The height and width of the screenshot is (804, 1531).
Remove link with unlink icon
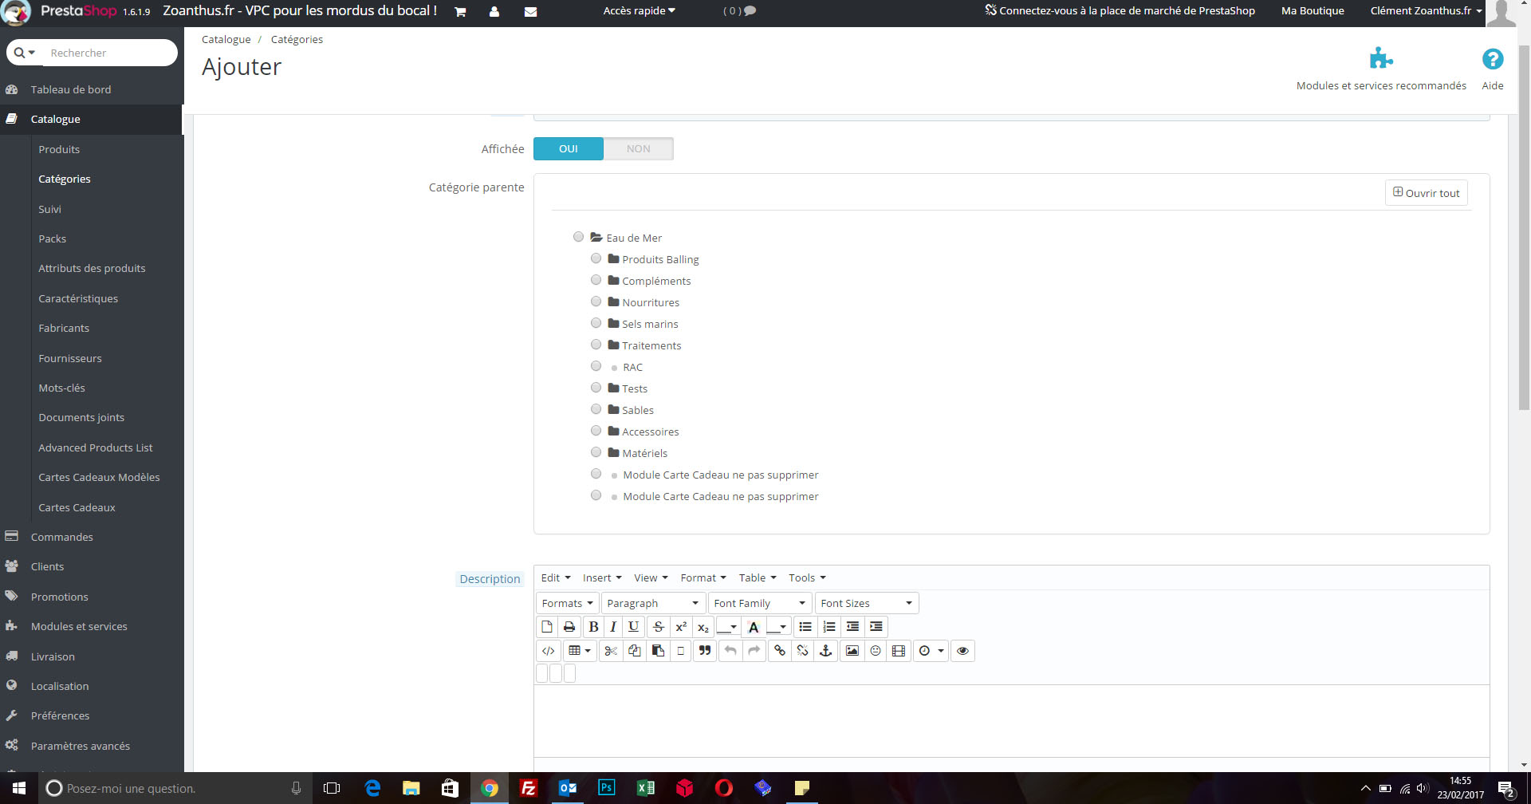coord(803,651)
